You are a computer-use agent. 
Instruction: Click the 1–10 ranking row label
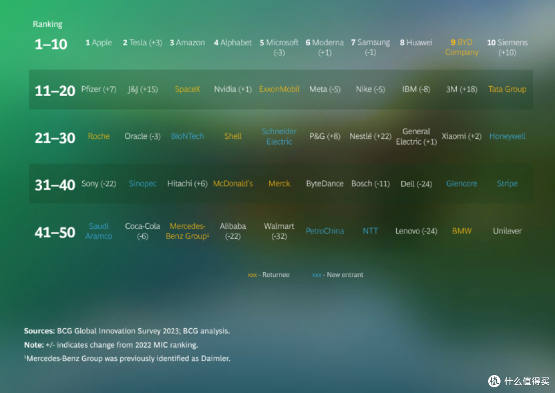[51, 44]
